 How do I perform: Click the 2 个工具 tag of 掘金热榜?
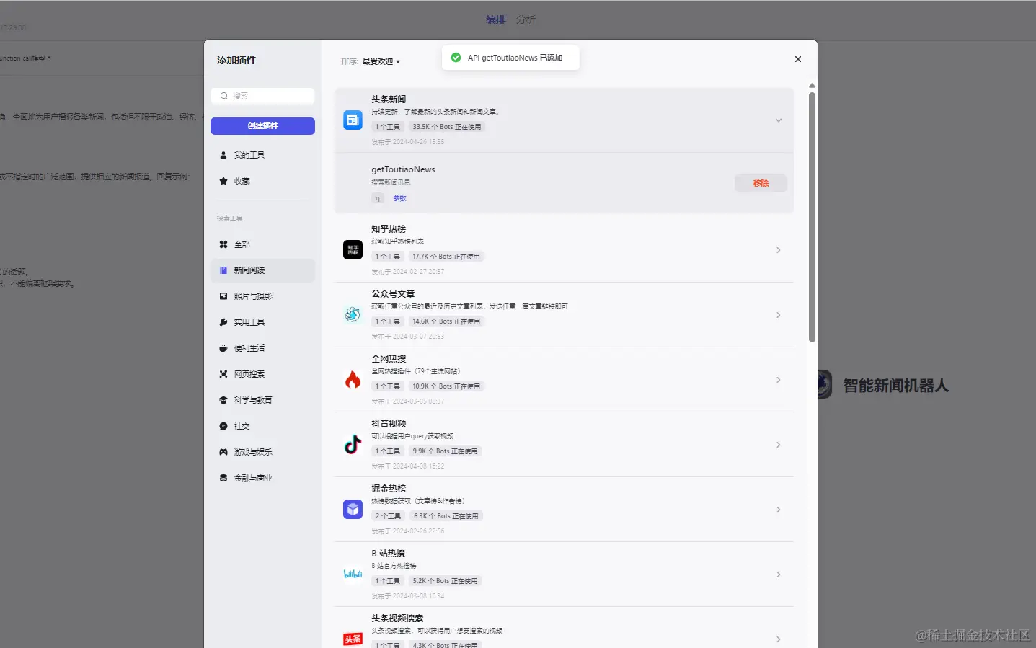click(x=388, y=516)
